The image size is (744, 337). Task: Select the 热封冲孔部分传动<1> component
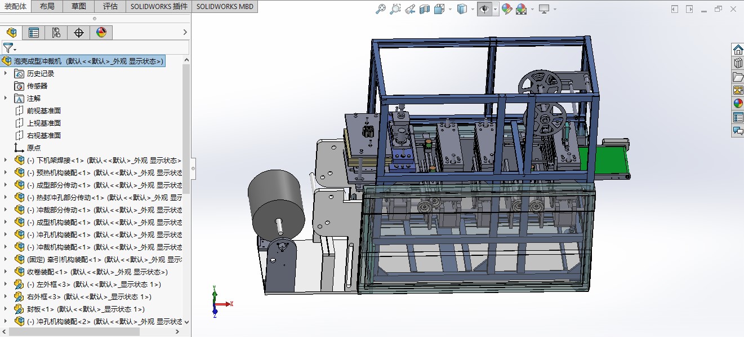pos(98,197)
